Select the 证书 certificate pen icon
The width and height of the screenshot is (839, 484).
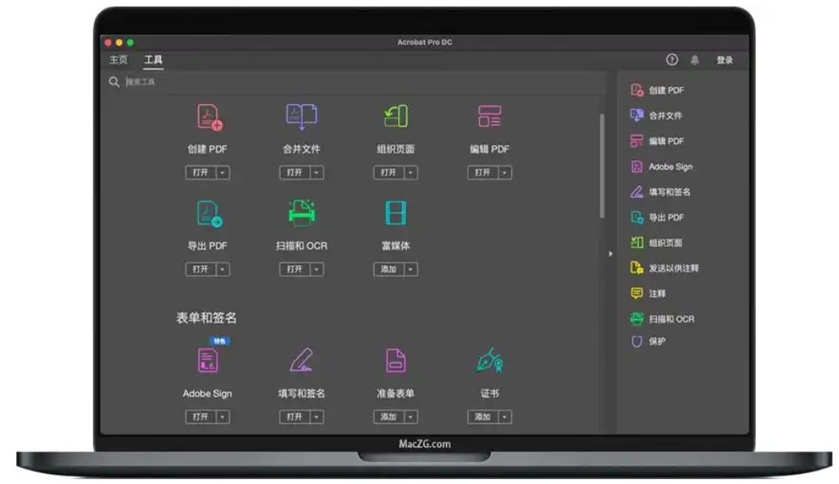point(489,360)
